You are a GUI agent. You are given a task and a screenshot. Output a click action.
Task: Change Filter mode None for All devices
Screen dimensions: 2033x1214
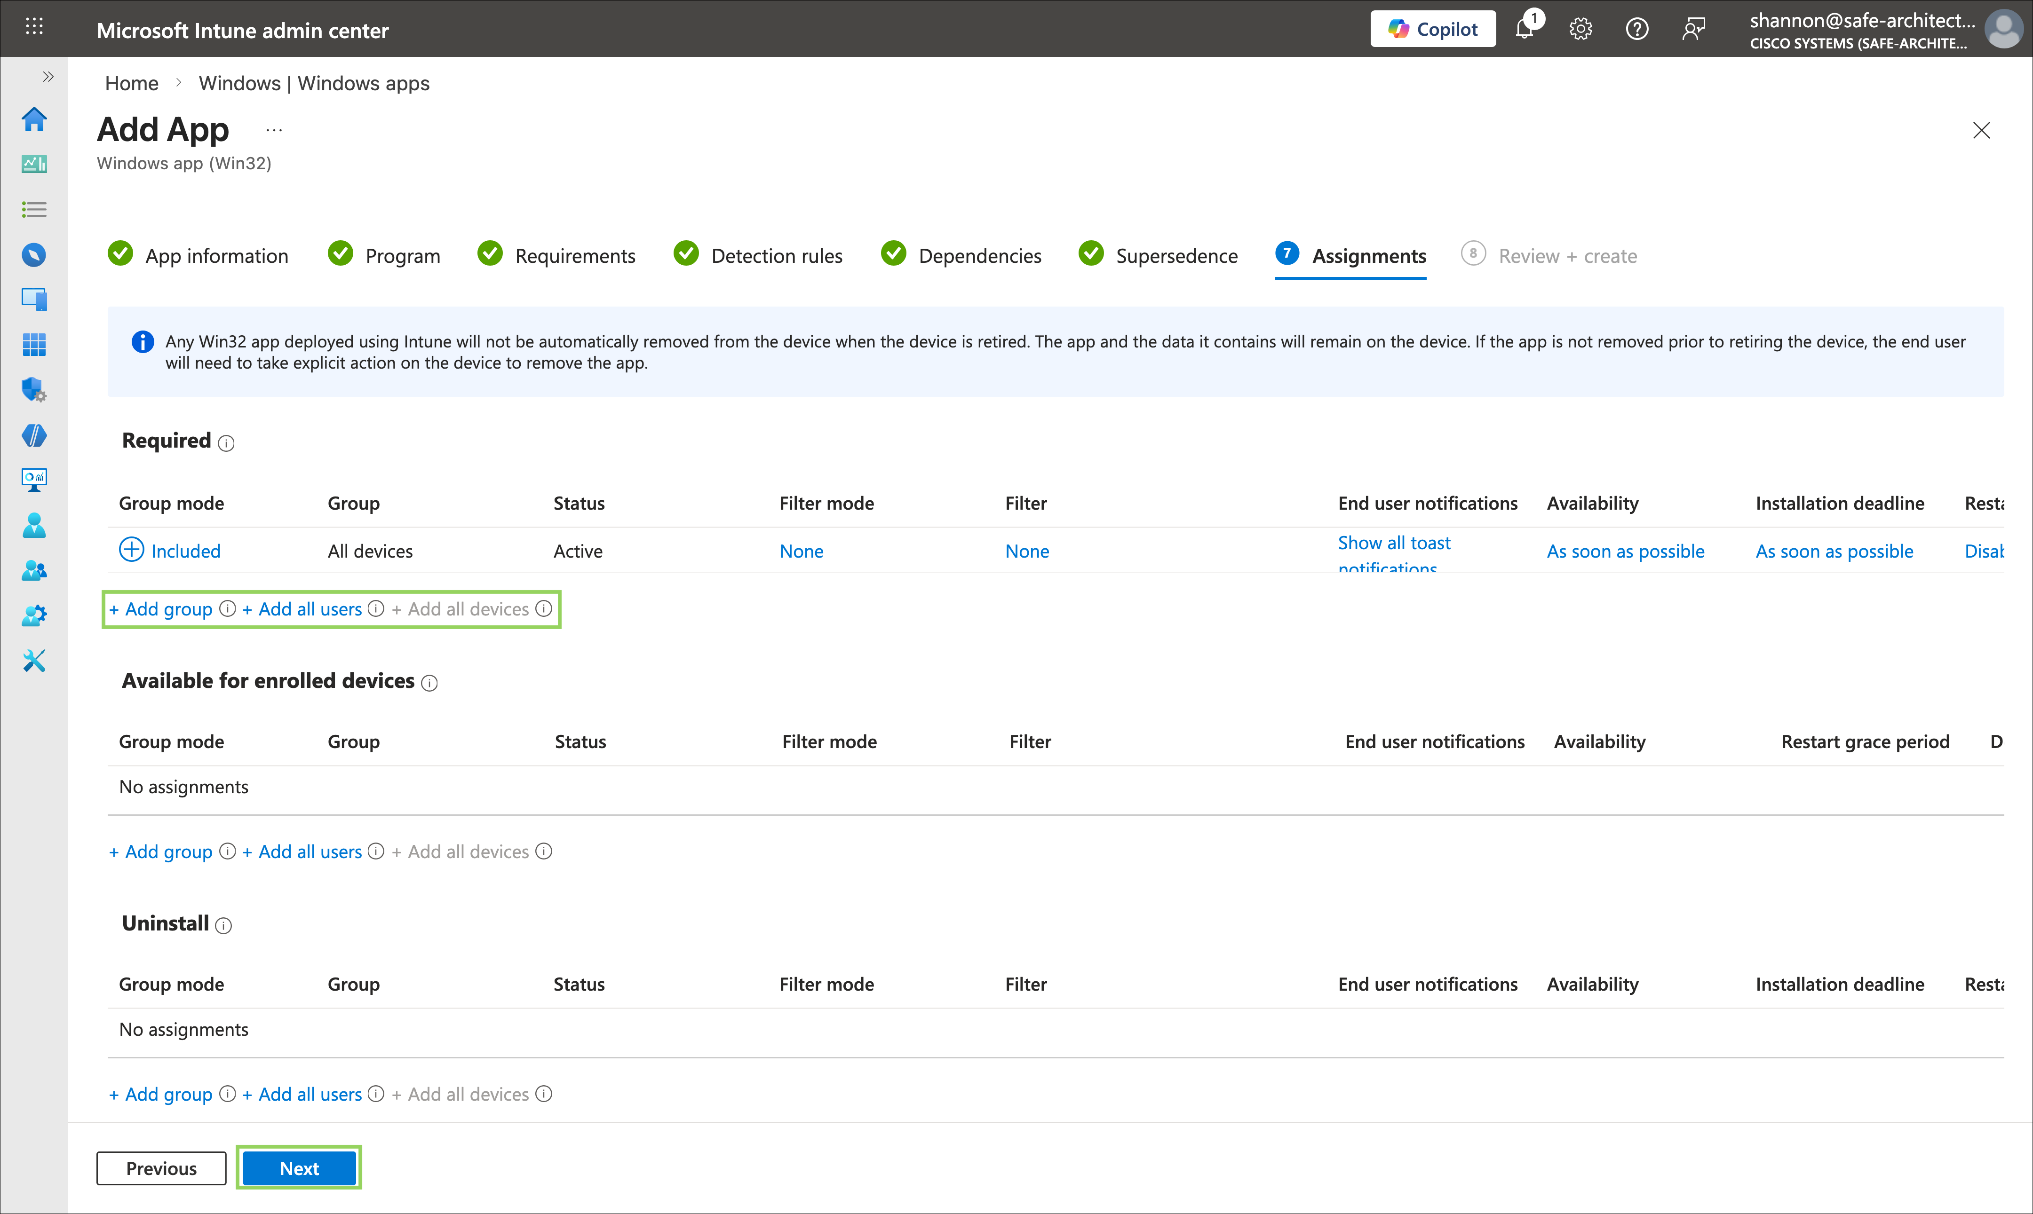(801, 552)
